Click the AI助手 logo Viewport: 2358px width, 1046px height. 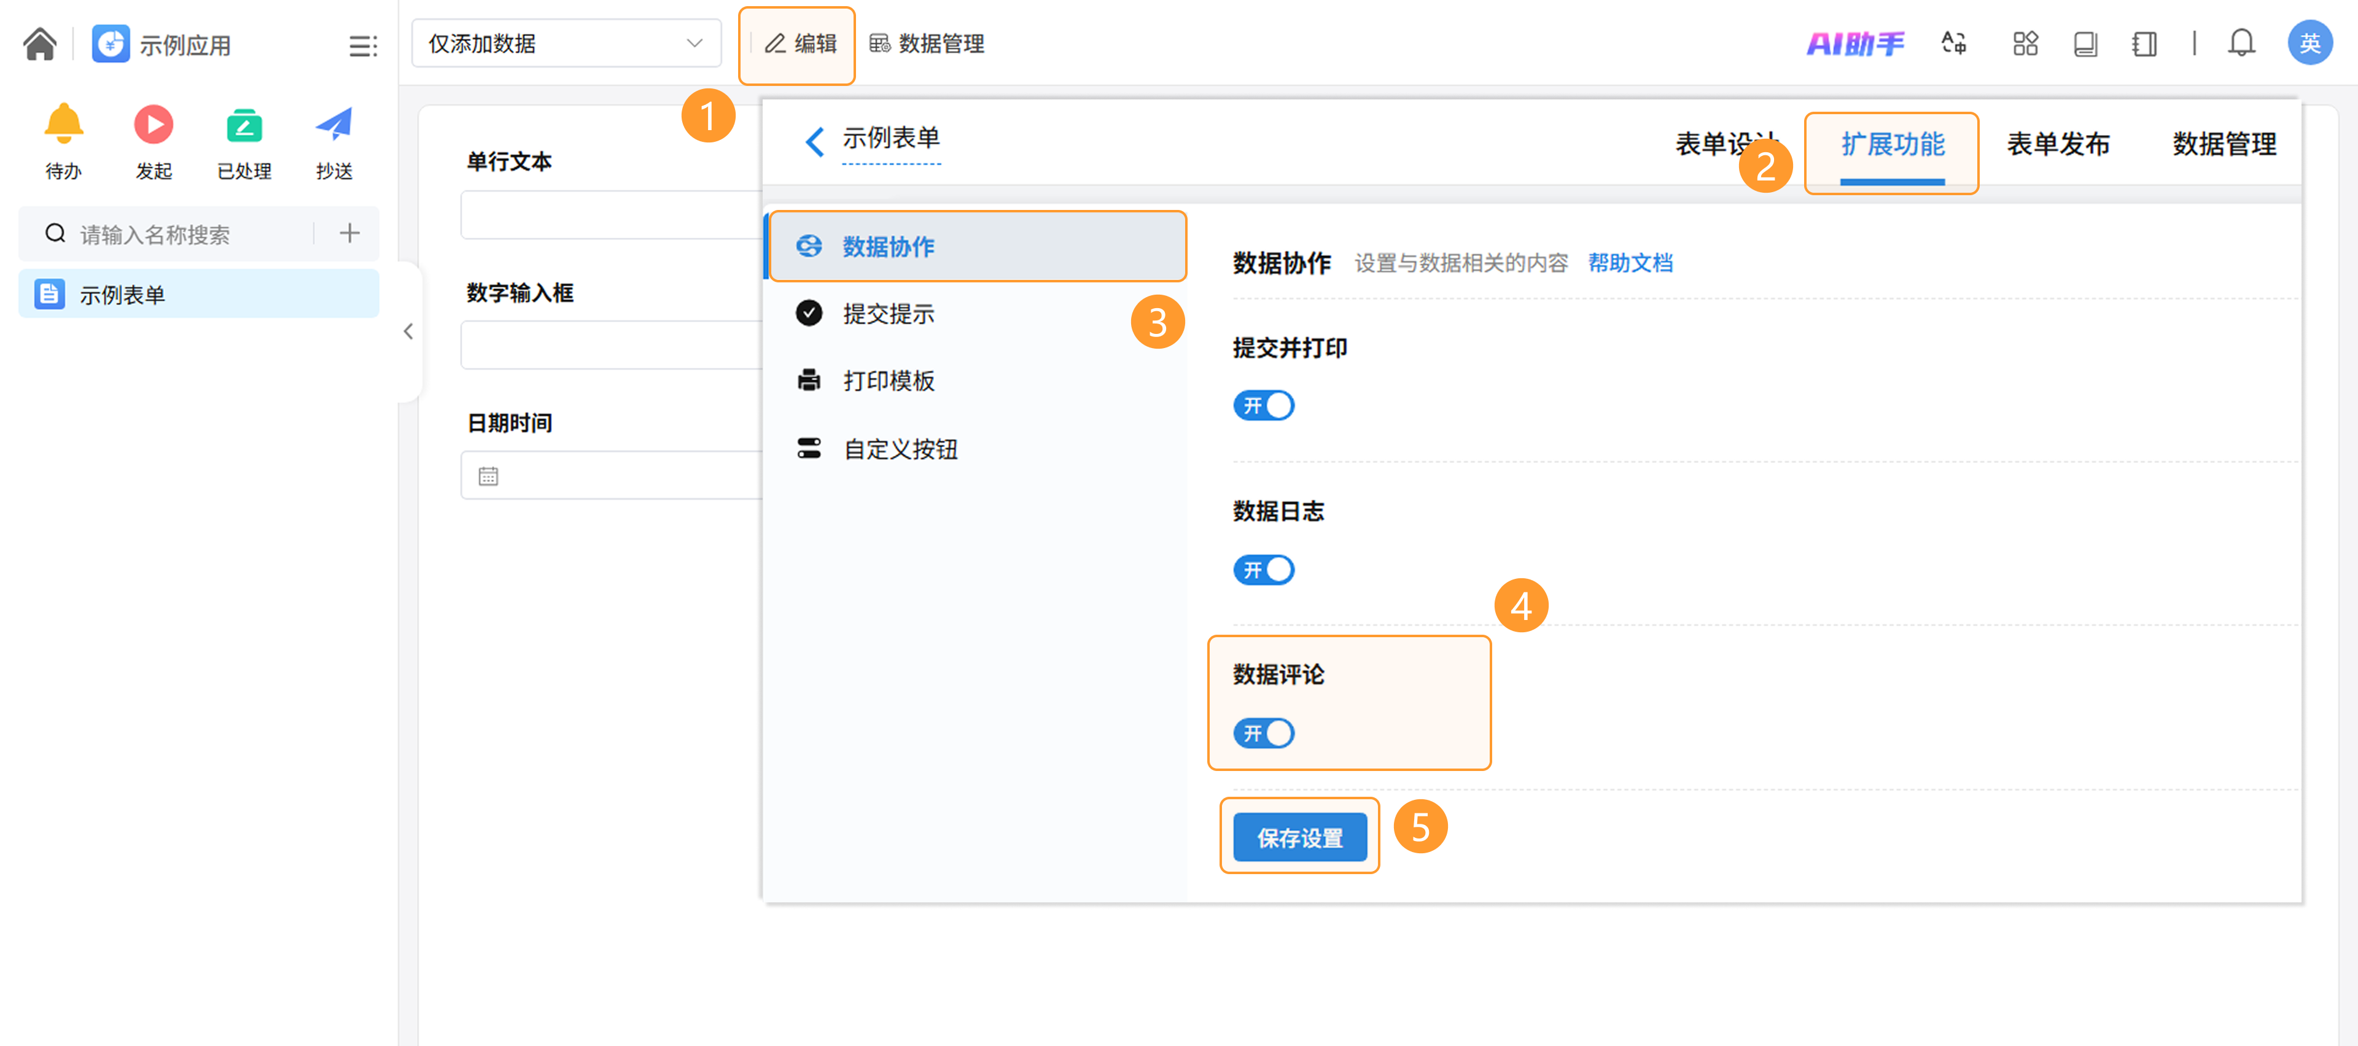(x=1854, y=43)
